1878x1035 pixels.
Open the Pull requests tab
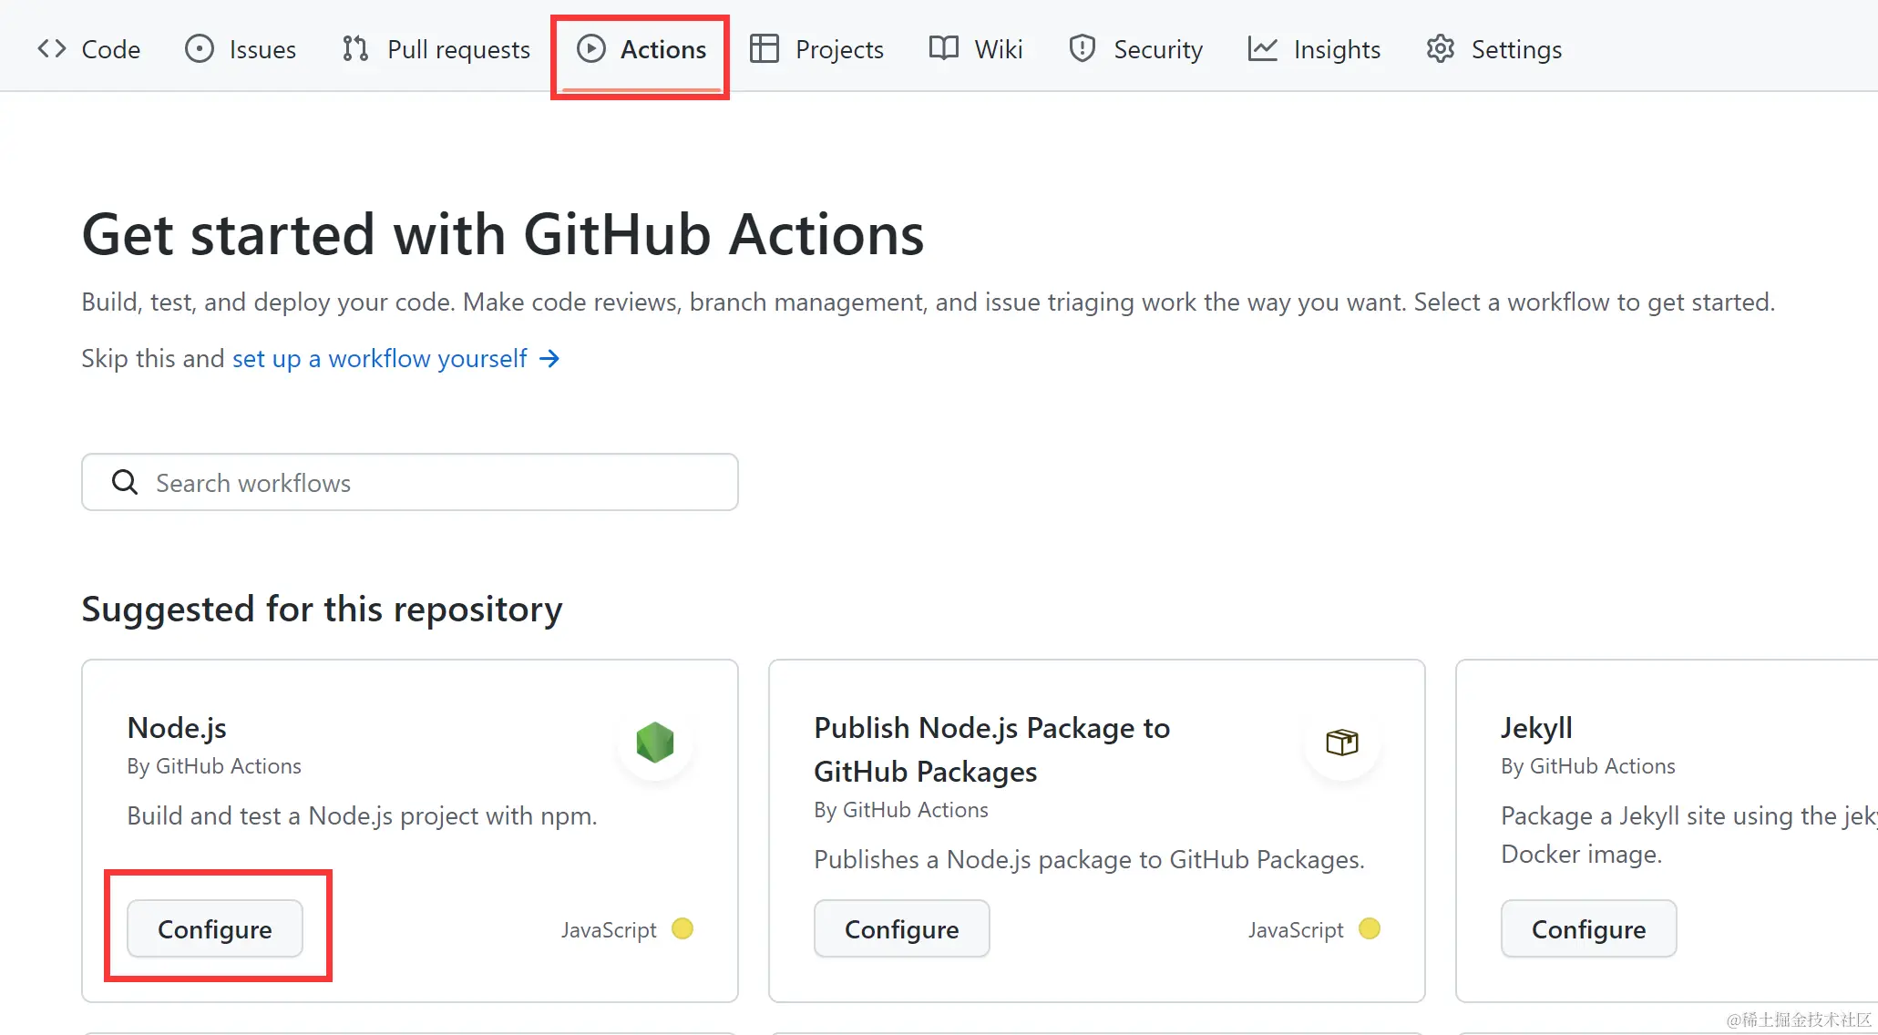tap(457, 49)
